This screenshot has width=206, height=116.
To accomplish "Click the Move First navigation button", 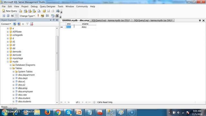I will pyautogui.click(x=61, y=102).
